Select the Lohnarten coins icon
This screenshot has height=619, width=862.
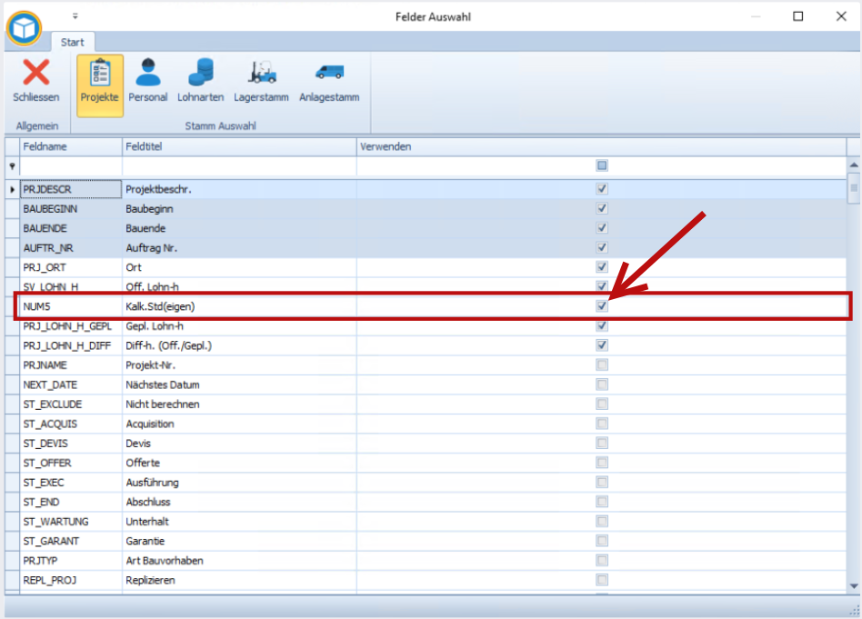200,73
